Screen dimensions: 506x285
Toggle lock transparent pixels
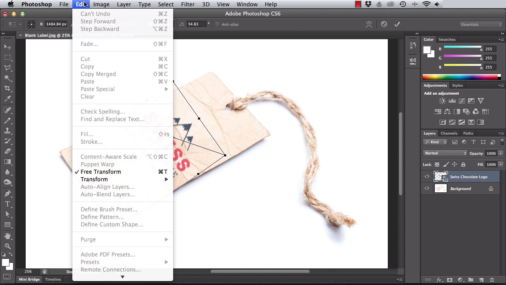437,165
